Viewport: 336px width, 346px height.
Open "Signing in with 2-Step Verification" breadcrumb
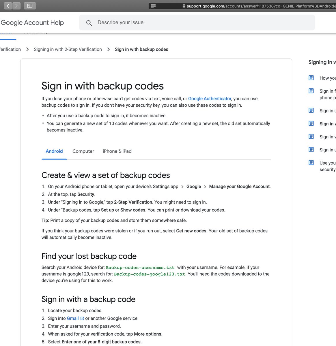coord(68,49)
